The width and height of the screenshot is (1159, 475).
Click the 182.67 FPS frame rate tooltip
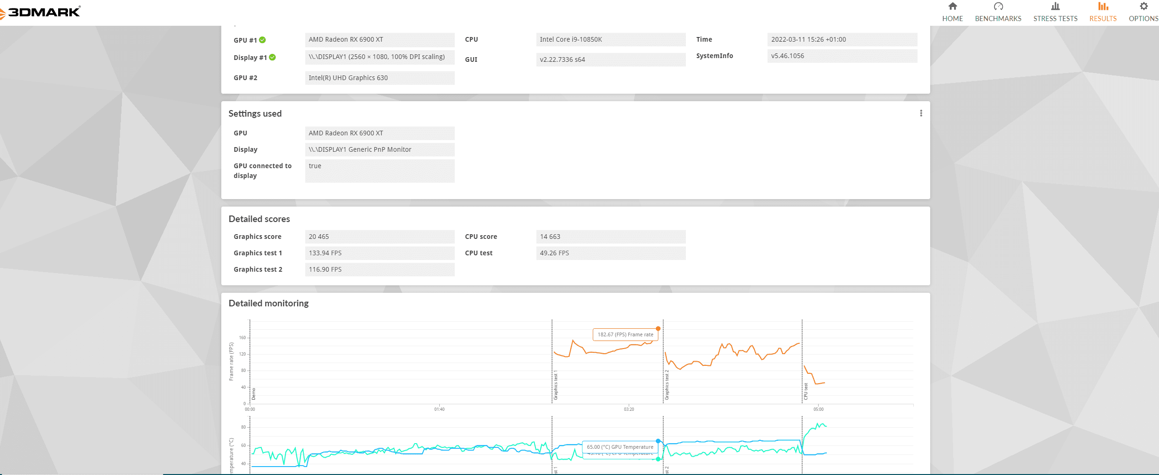[625, 334]
